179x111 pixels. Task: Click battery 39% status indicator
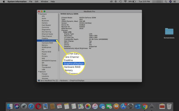[132, 2]
